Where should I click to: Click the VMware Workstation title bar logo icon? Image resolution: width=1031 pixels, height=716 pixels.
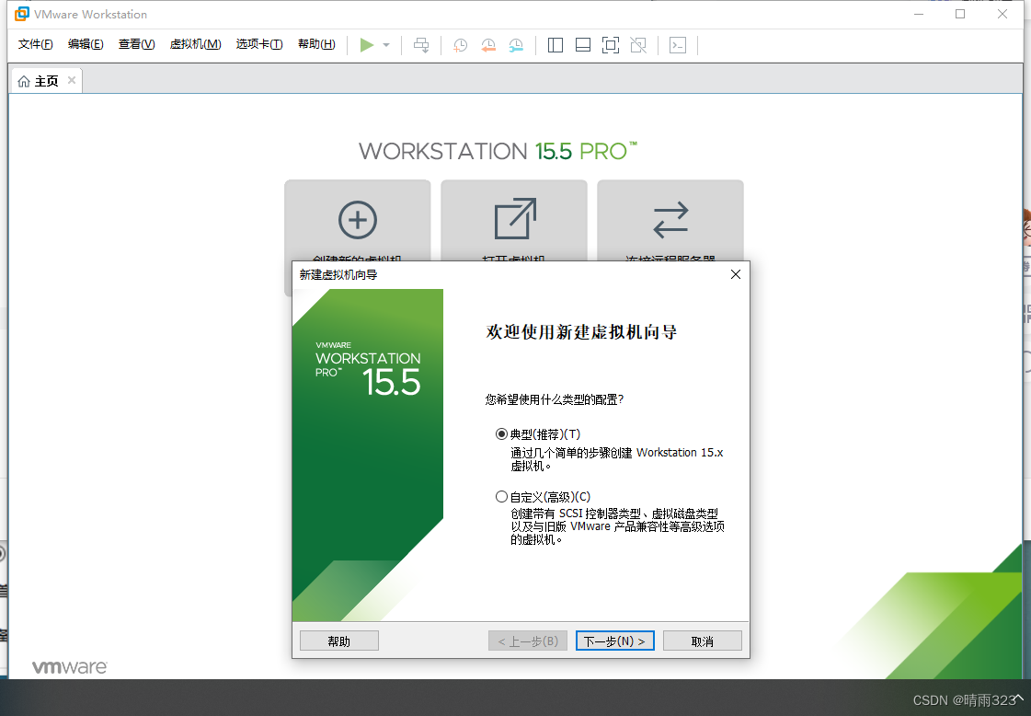point(22,14)
